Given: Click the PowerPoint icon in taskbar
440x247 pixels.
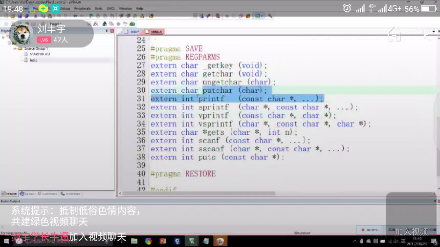Looking at the screenshot, I should coord(163,241).
